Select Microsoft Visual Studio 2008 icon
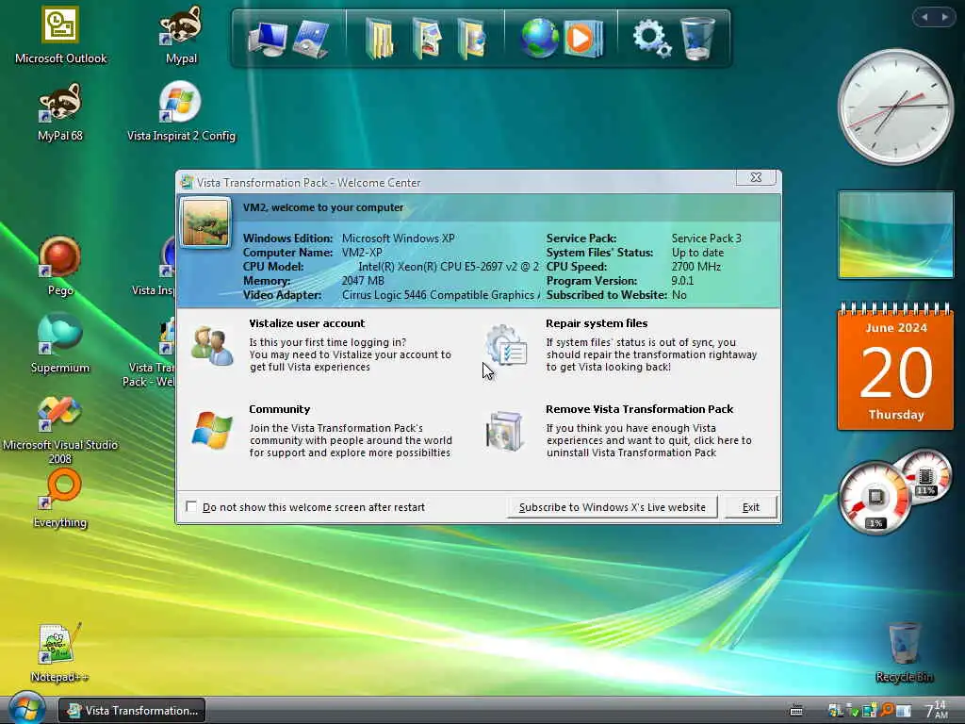This screenshot has height=724, width=965. click(59, 429)
